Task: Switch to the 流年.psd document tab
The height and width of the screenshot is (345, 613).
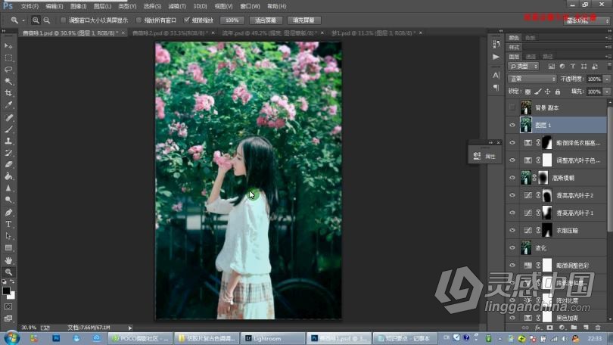Action: point(269,33)
